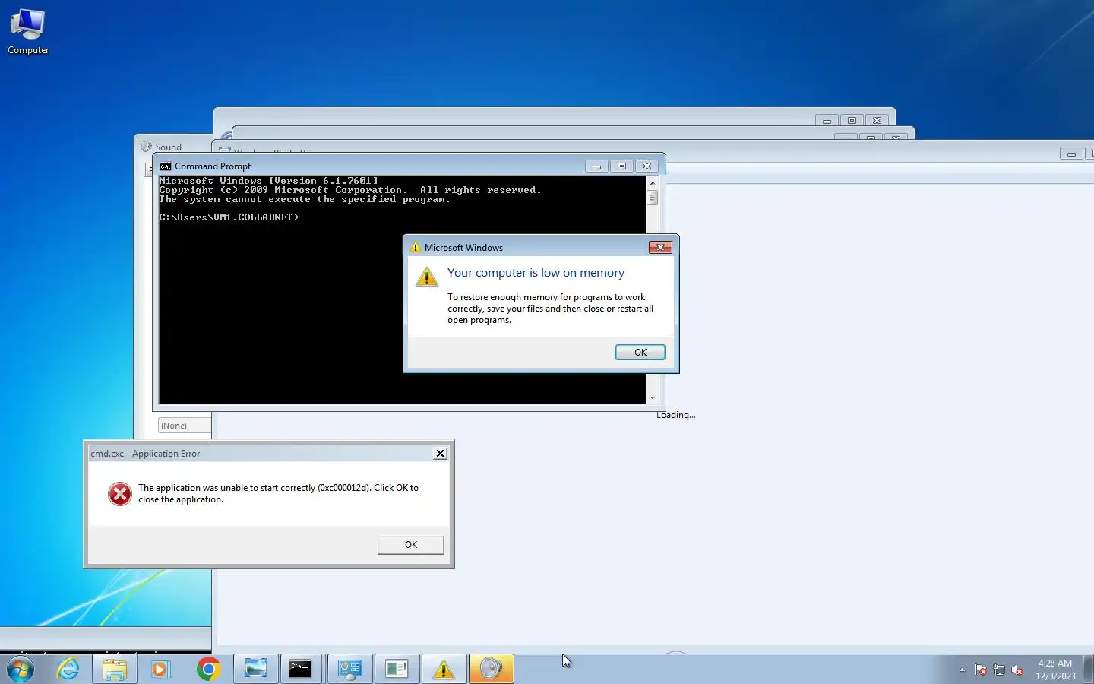Click the Show desktop strip at taskbar end
The height and width of the screenshot is (684, 1094).
[1088, 669]
